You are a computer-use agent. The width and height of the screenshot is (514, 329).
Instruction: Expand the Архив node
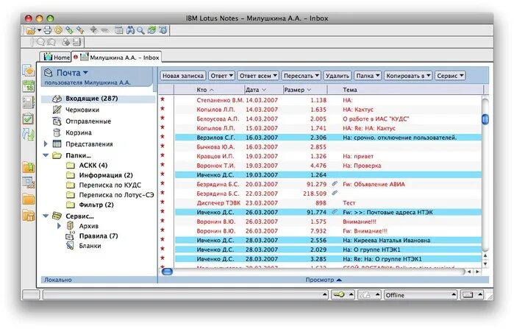click(59, 226)
